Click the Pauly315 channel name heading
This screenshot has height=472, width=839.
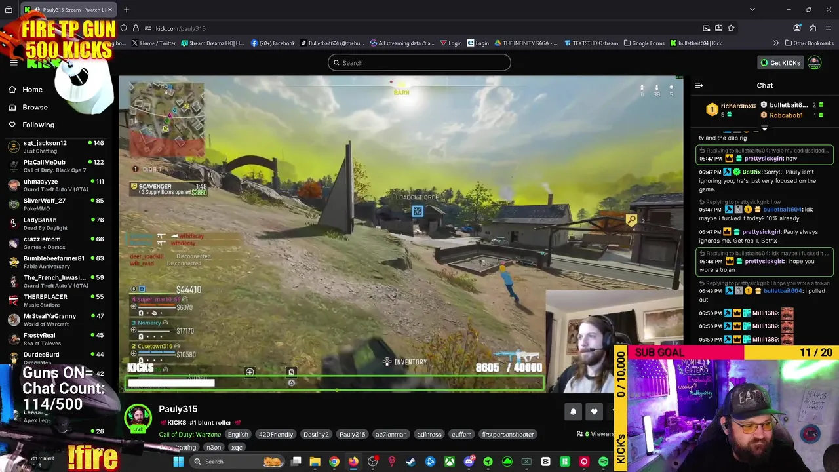pos(178,409)
